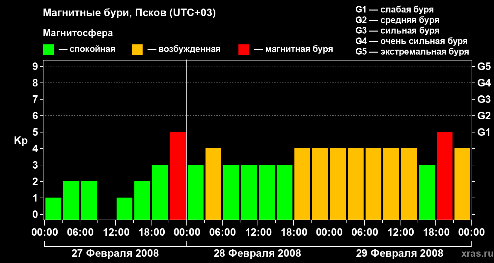Click the yellow Kp 4 bar at 03:00 on 28 February

point(213,184)
